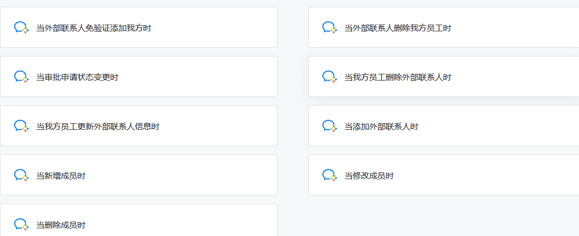Image resolution: width=579 pixels, height=236 pixels.
Task: Click the WeCom icon beside 当外部联系人删除我方员工时
Action: coord(329,28)
